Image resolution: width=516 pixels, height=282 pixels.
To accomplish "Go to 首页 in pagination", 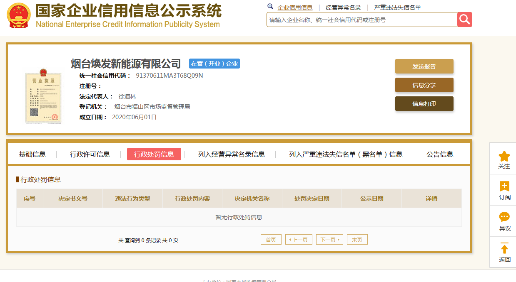I will (271, 240).
